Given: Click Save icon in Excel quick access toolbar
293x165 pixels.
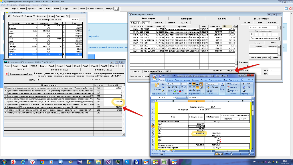Looking at the screenshot, I should tap(160, 76).
